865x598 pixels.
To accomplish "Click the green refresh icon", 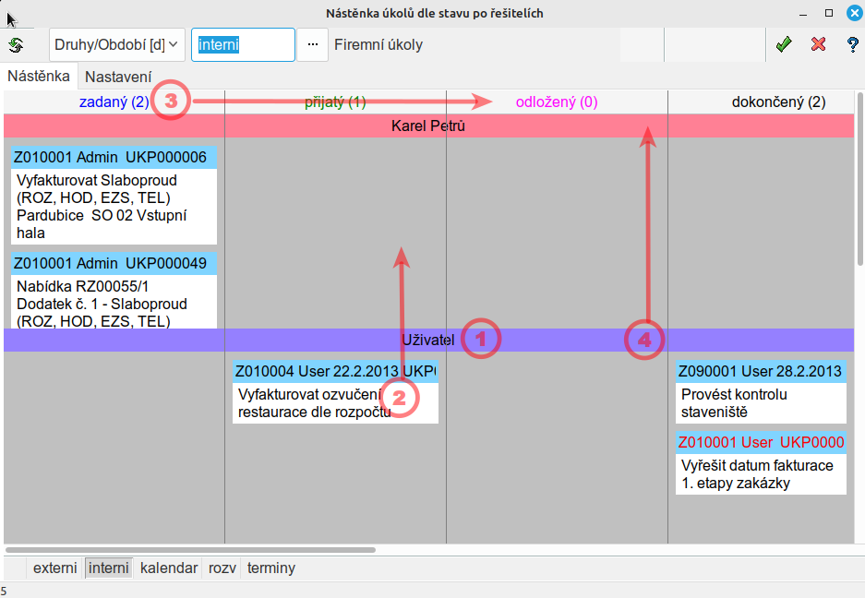I will [16, 44].
